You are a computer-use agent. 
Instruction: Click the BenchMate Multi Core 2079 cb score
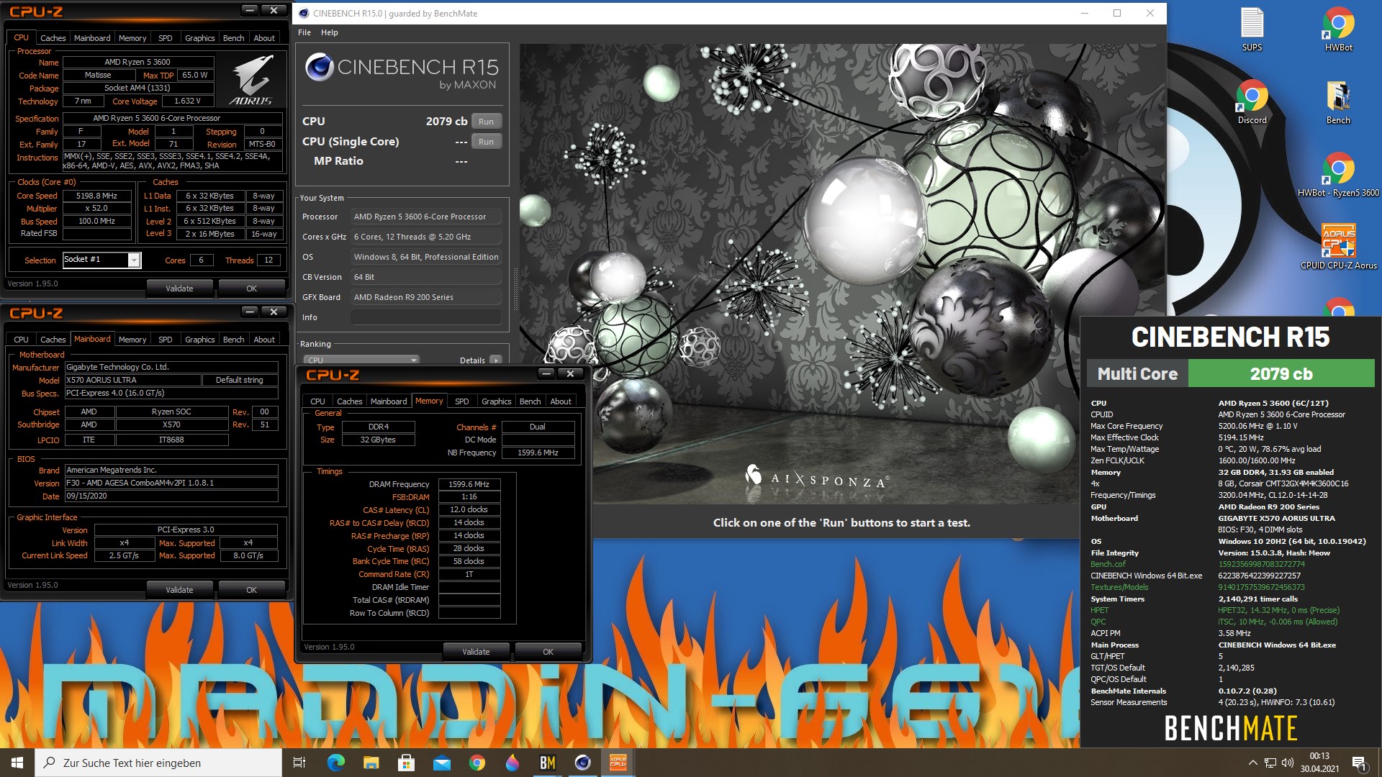(1281, 374)
